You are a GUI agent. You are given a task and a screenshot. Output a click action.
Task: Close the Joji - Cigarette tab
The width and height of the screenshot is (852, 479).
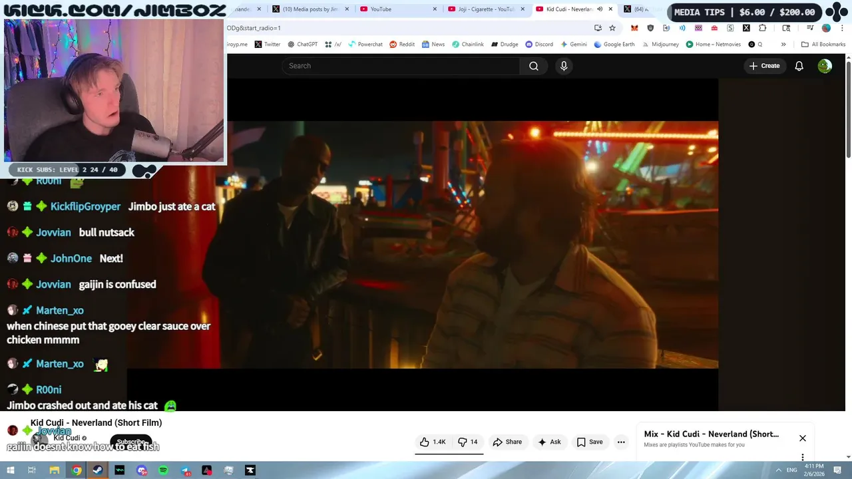click(x=523, y=9)
